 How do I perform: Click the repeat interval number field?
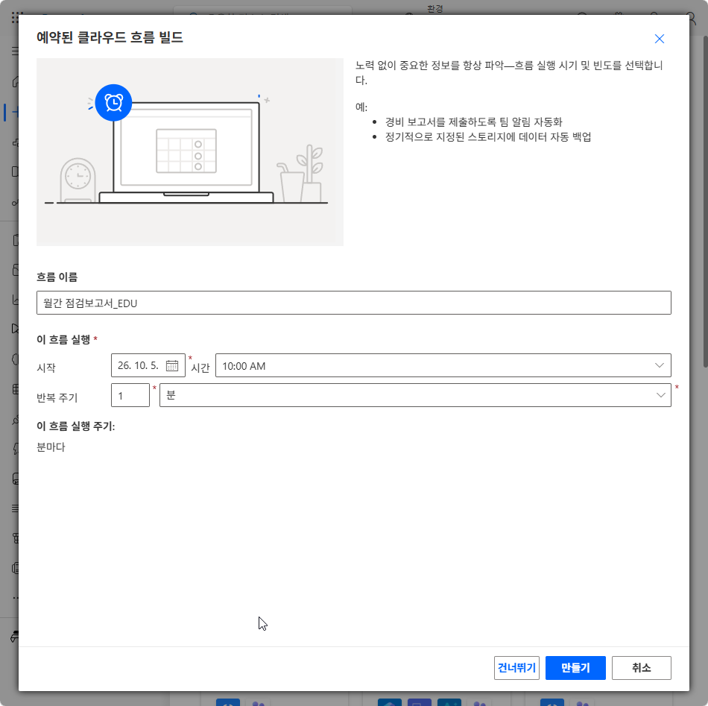click(x=130, y=395)
